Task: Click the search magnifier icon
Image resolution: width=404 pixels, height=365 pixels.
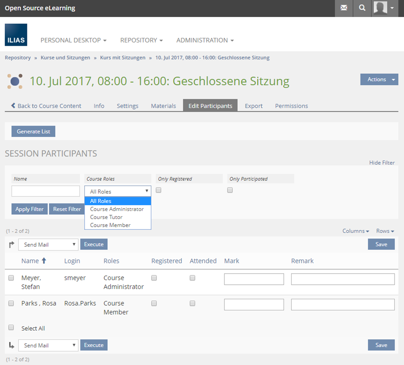Action: click(x=362, y=8)
